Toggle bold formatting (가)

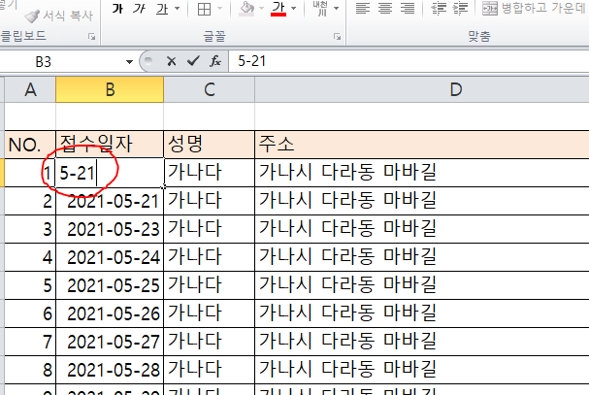[117, 9]
